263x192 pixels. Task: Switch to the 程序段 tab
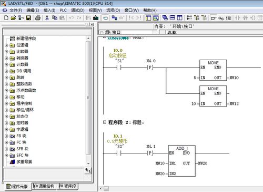coord(68,186)
